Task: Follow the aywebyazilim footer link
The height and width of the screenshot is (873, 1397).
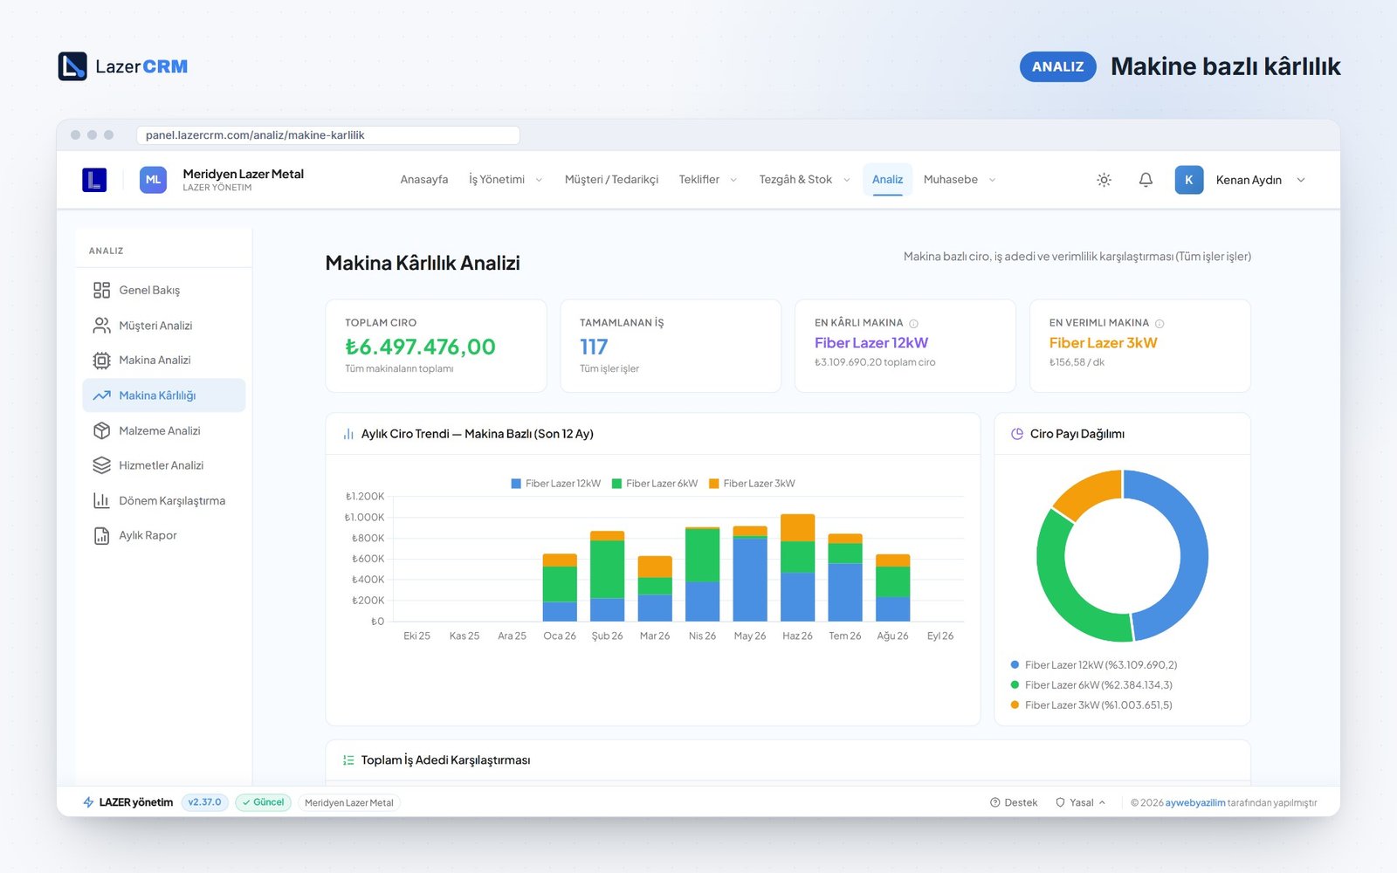Action: (1195, 803)
